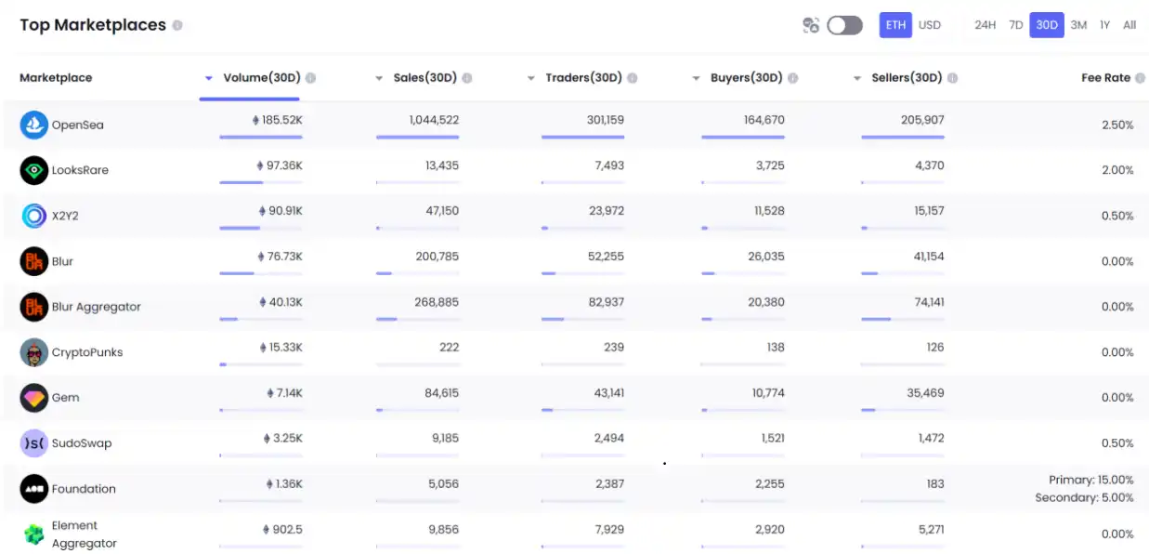The image size is (1149, 554).
Task: Click the Primary: 15.00% fee text
Action: (x=1091, y=480)
